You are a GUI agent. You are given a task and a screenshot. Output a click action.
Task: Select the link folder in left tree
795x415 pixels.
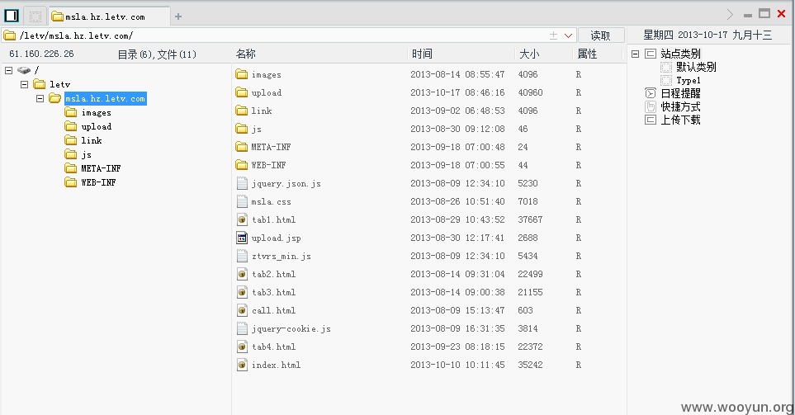click(x=92, y=140)
